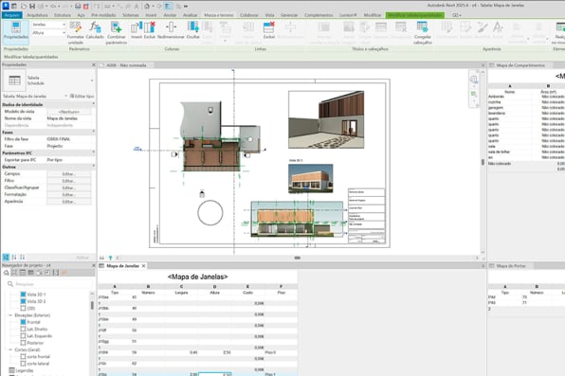Click the home icon in project browser toolbar
The image size is (565, 376).
(x=6, y=273)
